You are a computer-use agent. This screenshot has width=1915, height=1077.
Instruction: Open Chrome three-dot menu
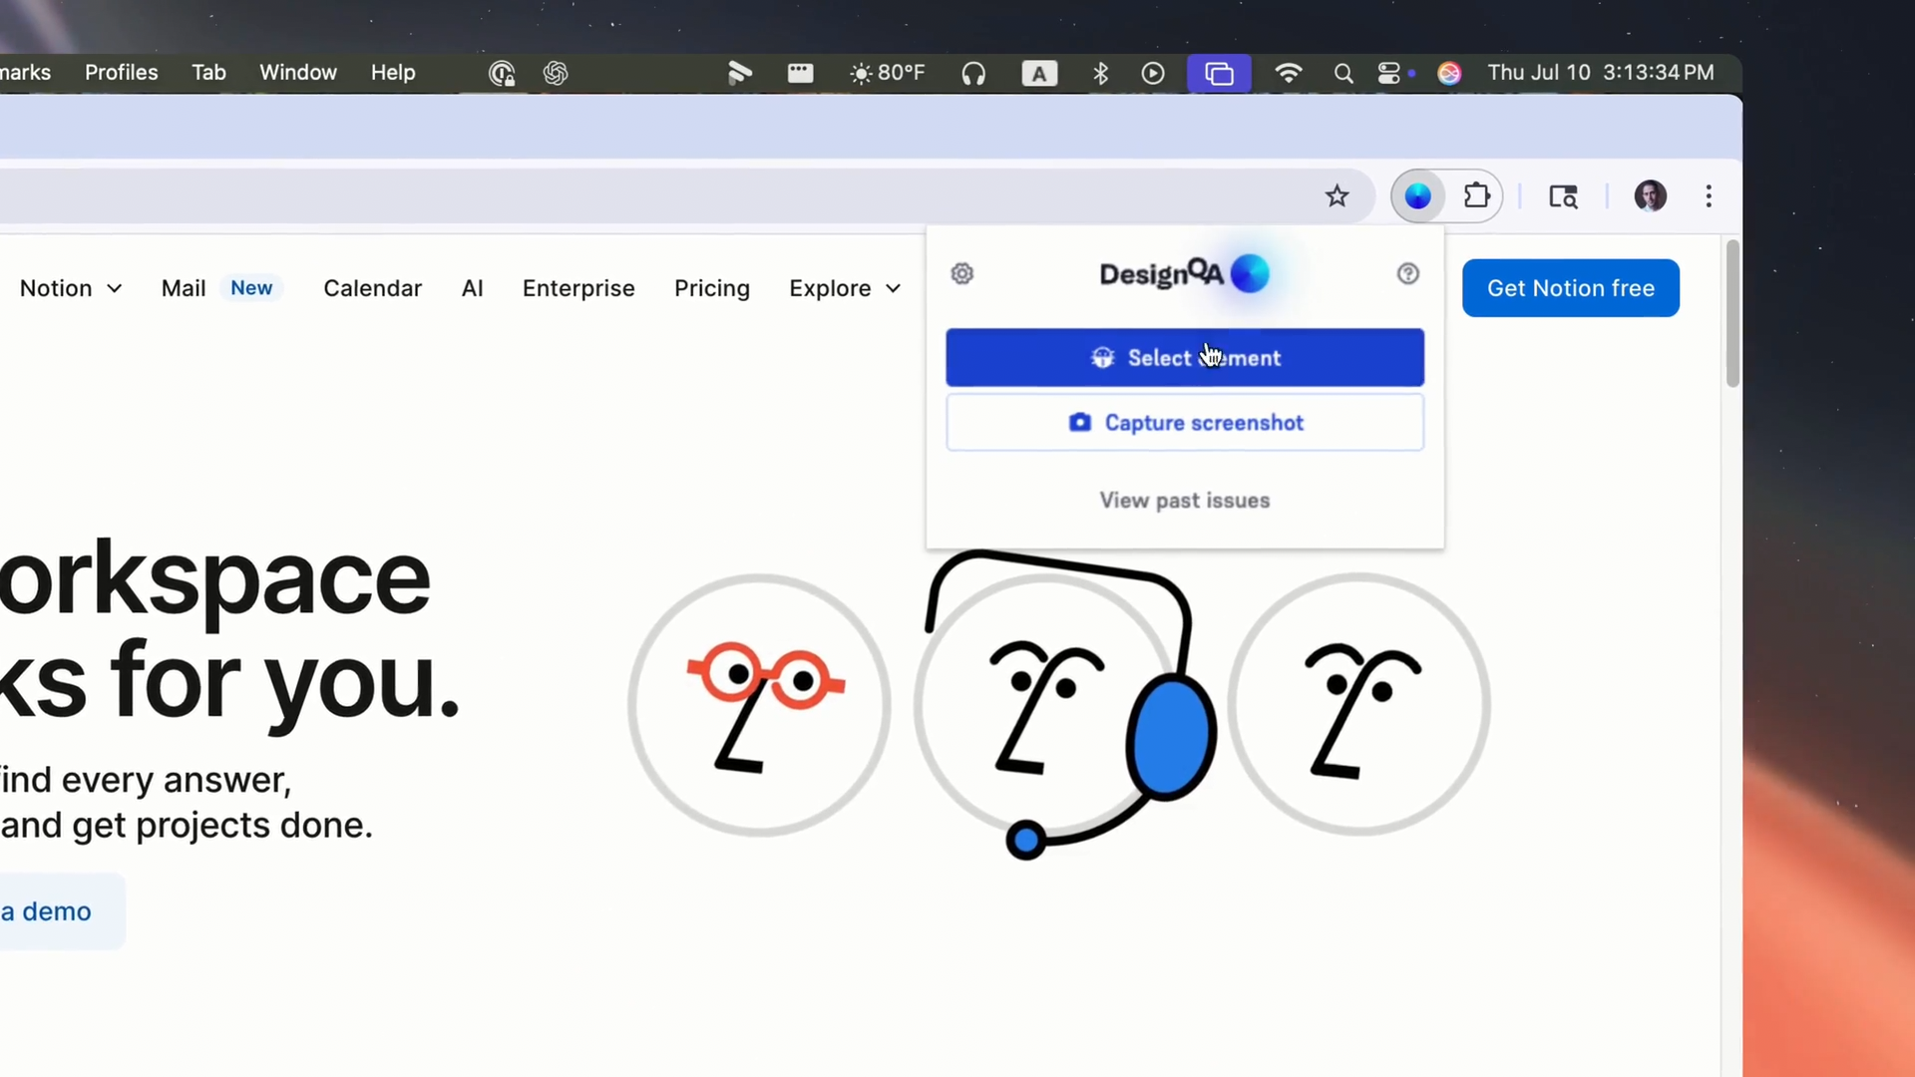[1709, 196]
